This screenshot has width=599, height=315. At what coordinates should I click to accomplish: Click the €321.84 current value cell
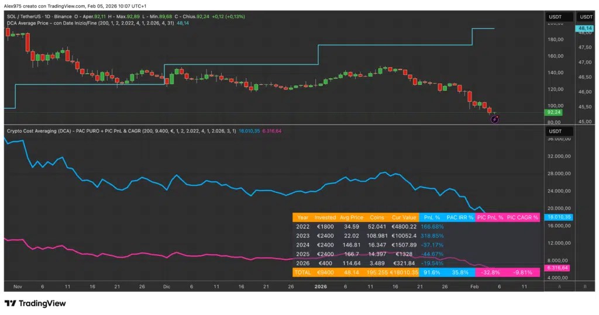(404, 263)
